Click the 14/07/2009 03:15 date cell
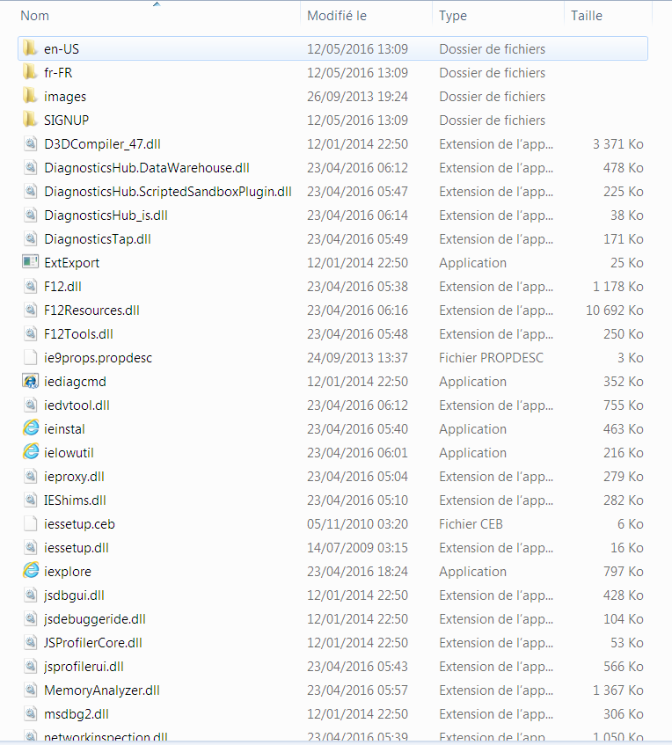Viewport: 672px width, 745px height. pyautogui.click(x=357, y=548)
